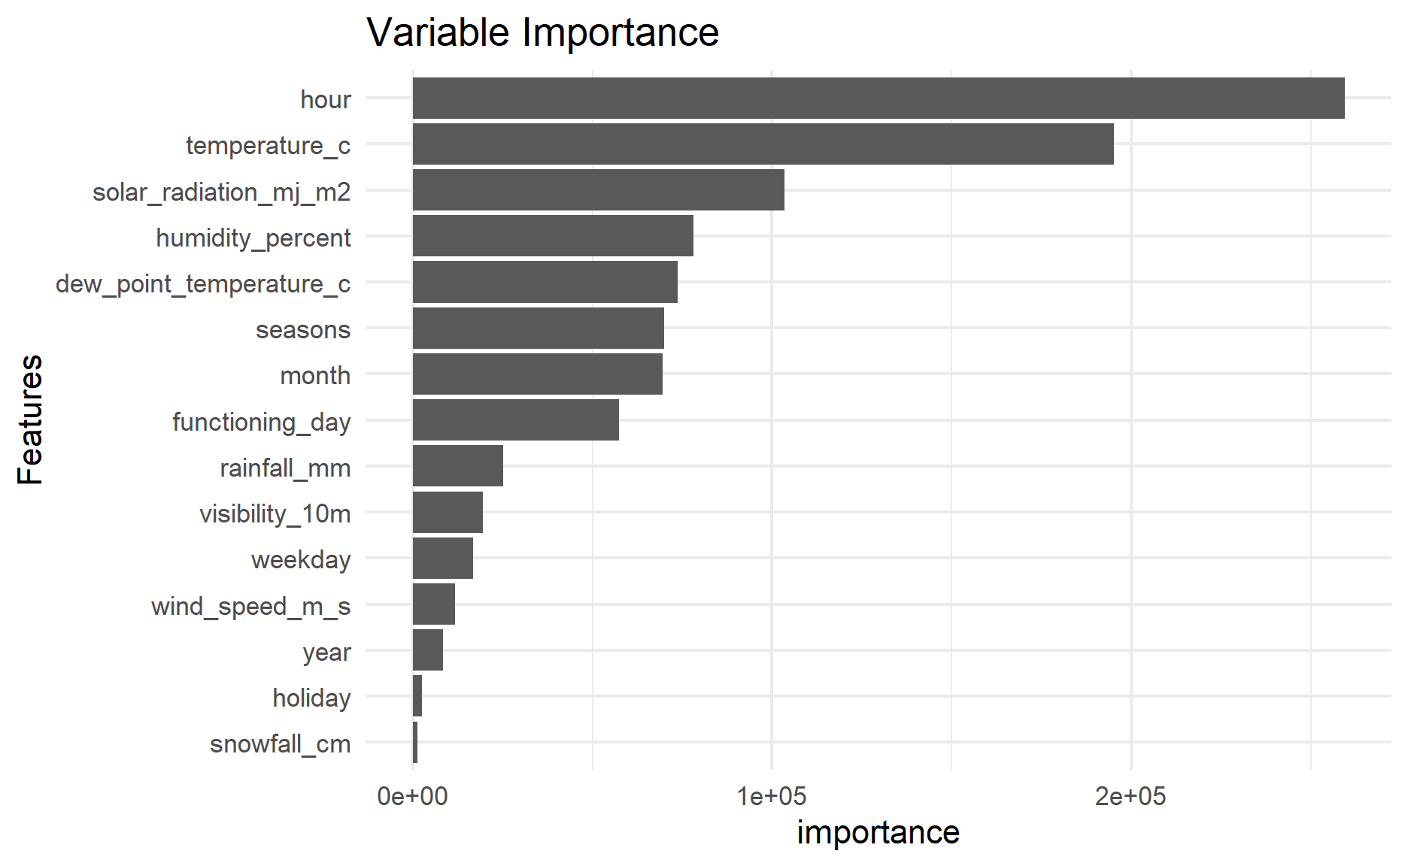Click the holiday feature label
The image size is (1408, 866).
coord(311,698)
